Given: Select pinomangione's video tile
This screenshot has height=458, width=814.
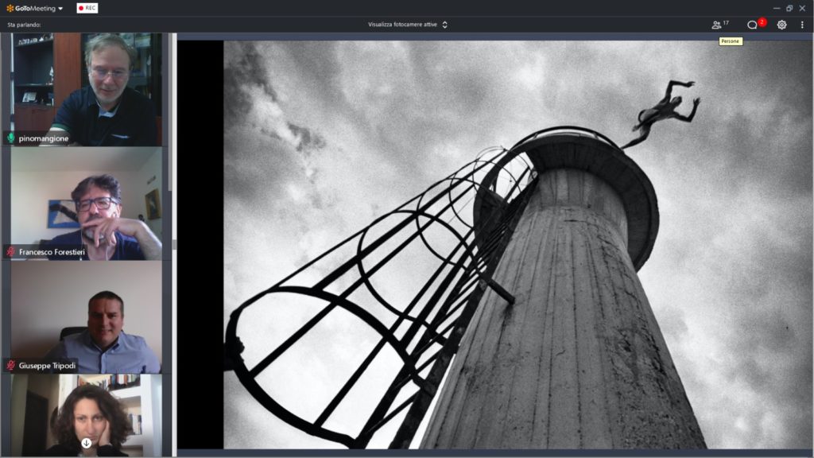Looking at the screenshot, I should (x=86, y=89).
